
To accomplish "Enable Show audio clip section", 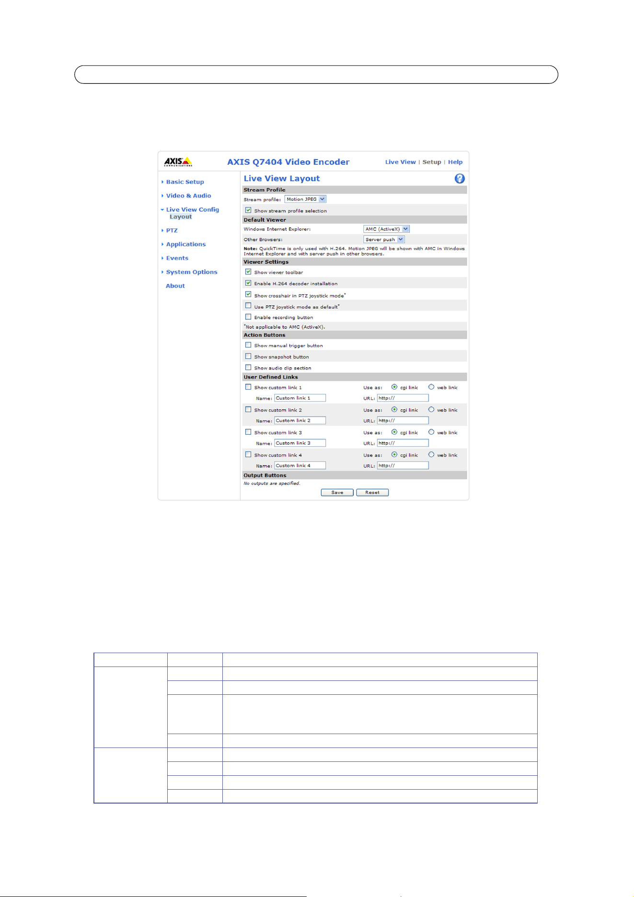I will tap(248, 368).
